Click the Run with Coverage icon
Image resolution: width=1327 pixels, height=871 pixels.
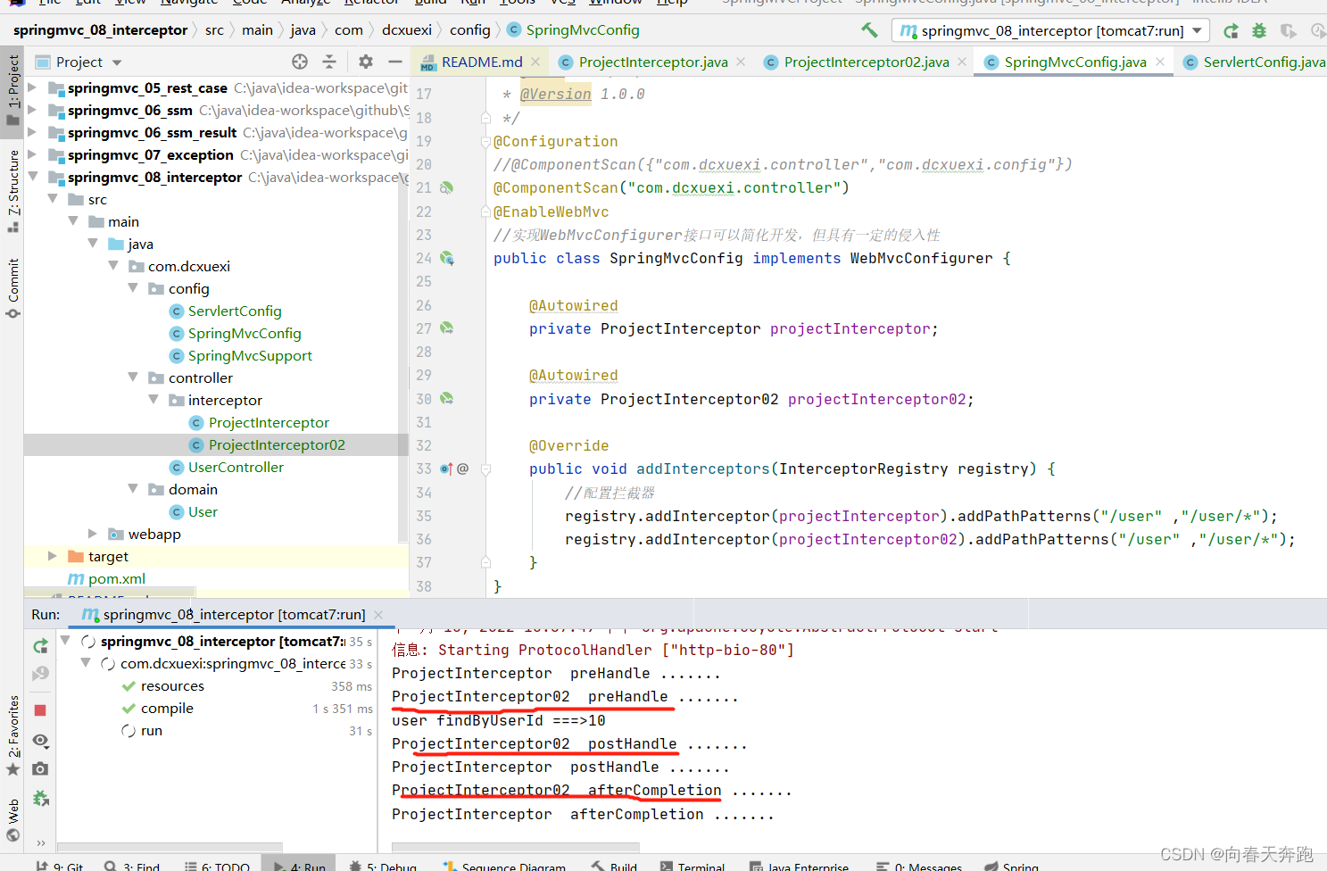tap(1288, 31)
